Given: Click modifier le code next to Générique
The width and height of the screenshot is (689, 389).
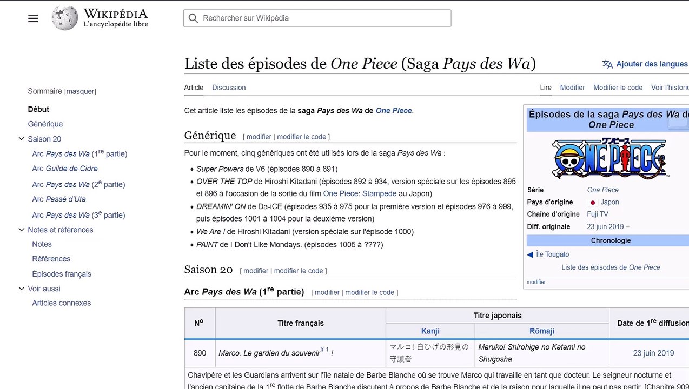Looking at the screenshot, I should point(302,137).
